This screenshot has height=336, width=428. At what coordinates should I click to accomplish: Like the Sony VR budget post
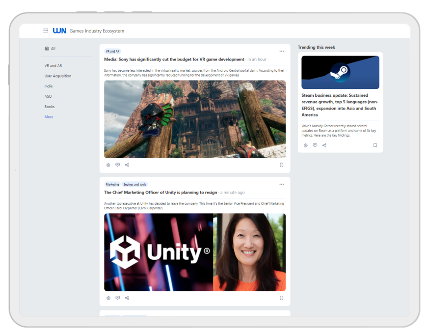(108, 165)
